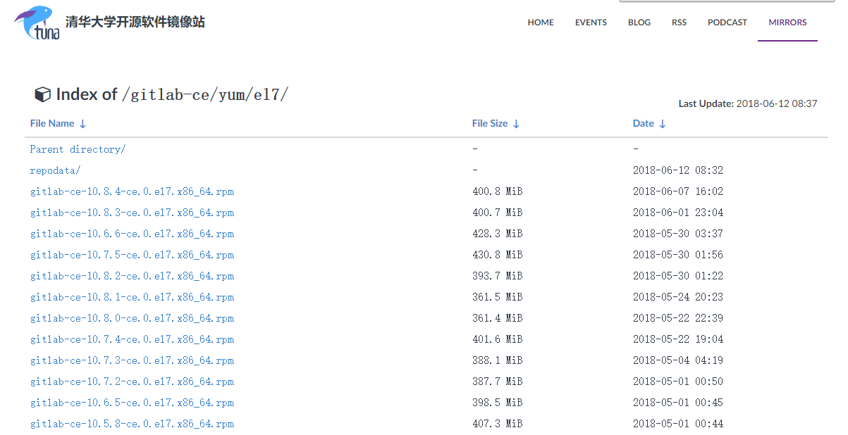This screenshot has height=435, width=848.
Task: Download gitlab-ce-10.8.0 rpm package
Action: point(132,318)
